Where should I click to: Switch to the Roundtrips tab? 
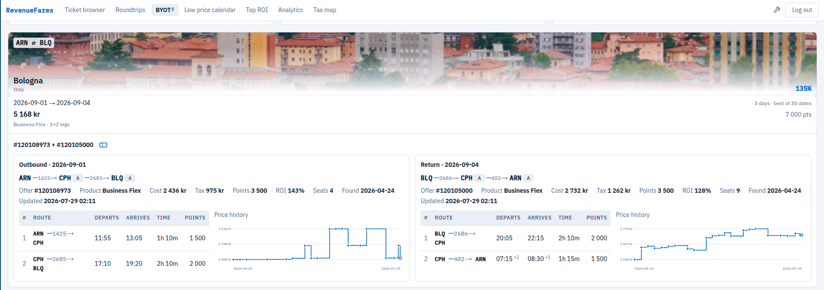(x=130, y=10)
